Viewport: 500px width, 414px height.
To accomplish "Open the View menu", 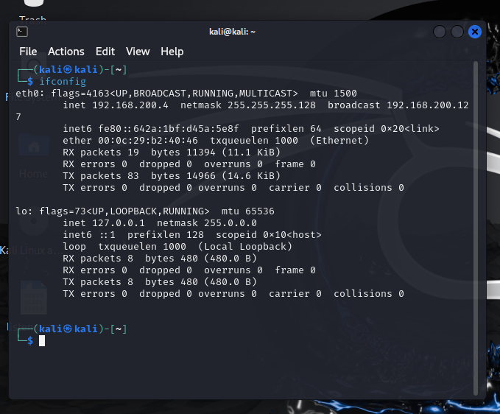I will pyautogui.click(x=138, y=52).
